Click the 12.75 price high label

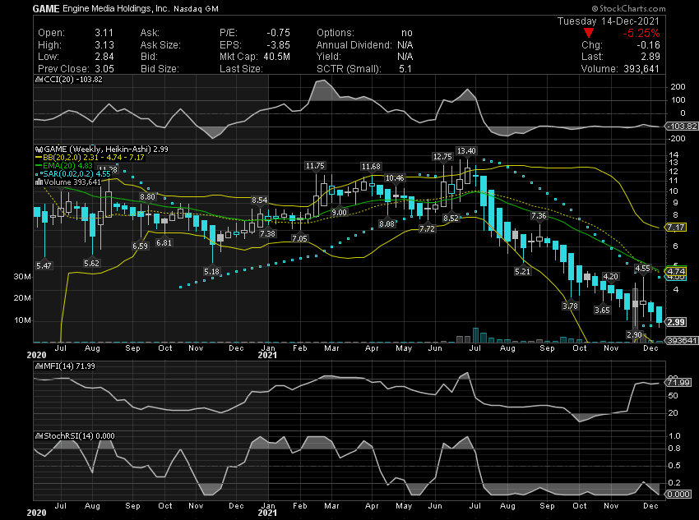442,157
